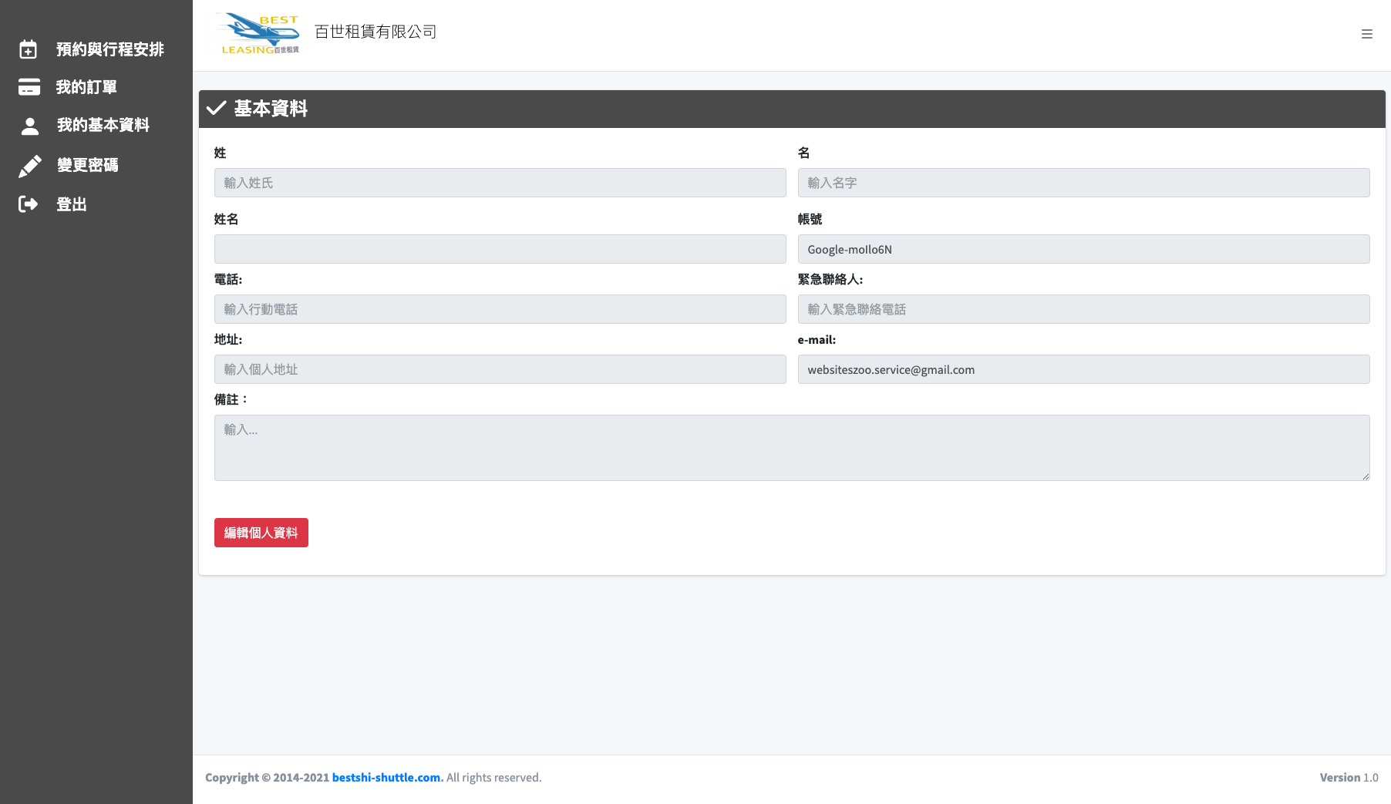1391x804 pixels.
Task: Click the 輸入姓氏 surname field
Action: coord(500,183)
